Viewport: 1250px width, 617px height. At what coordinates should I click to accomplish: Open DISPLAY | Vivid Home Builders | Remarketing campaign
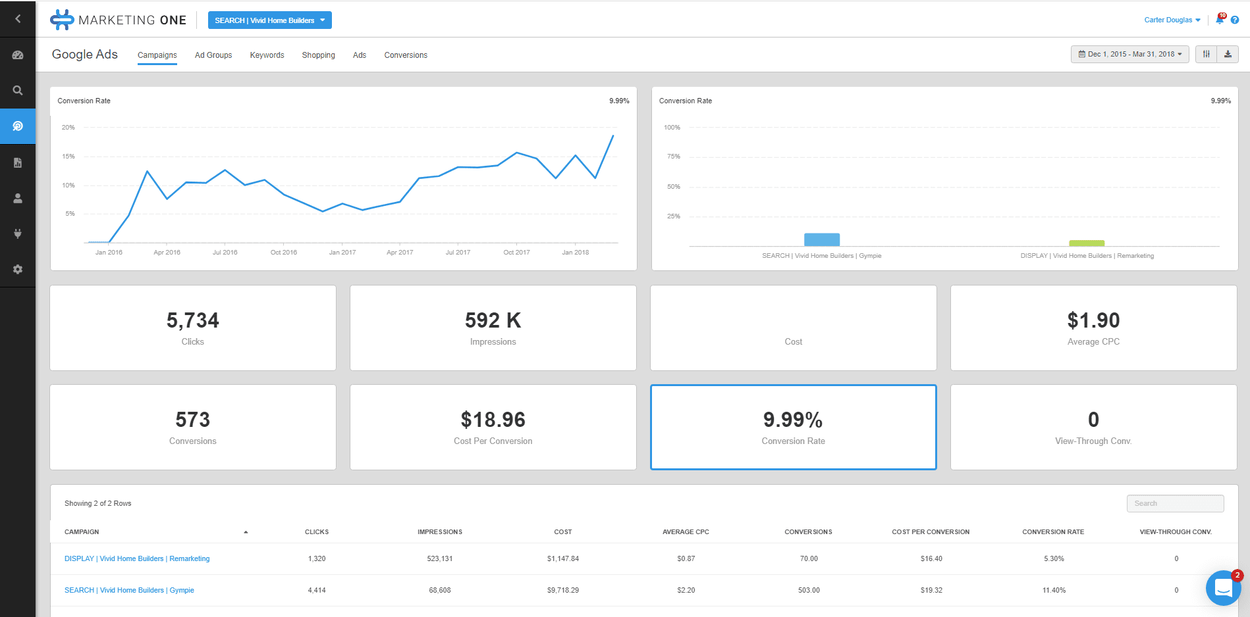(x=137, y=558)
